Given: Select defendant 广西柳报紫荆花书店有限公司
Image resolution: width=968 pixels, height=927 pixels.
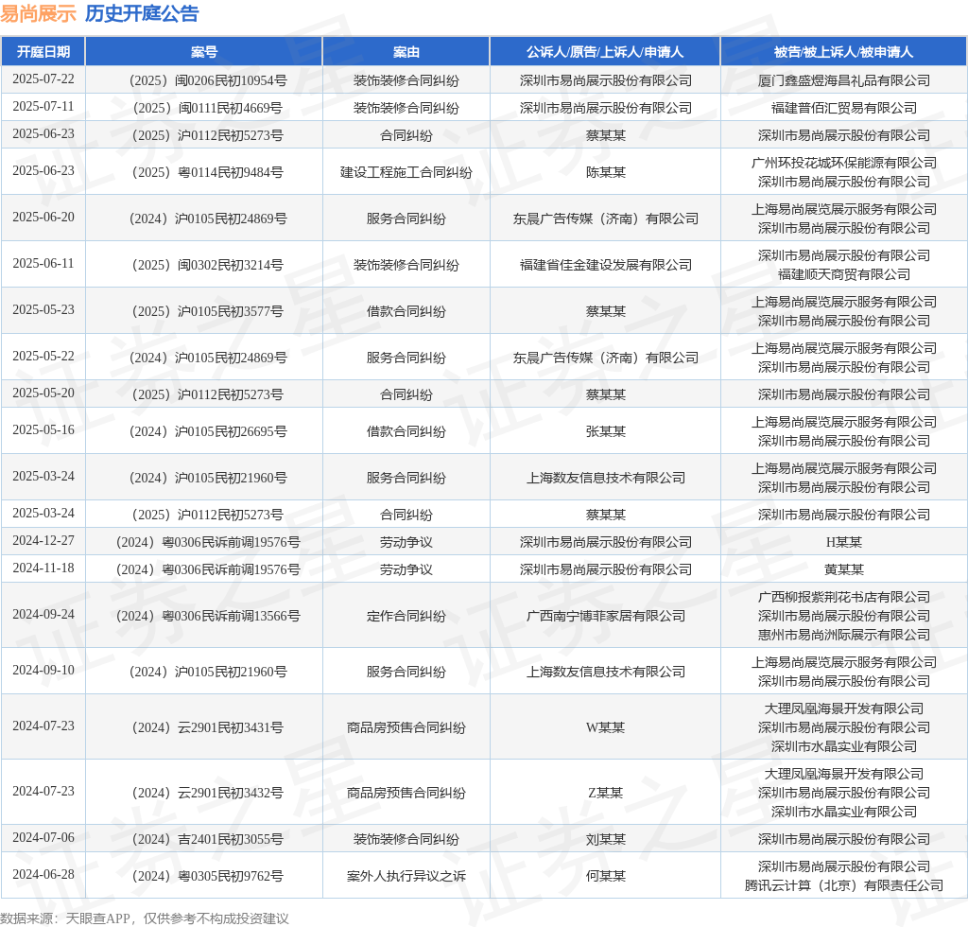Looking at the screenshot, I should (844, 597).
